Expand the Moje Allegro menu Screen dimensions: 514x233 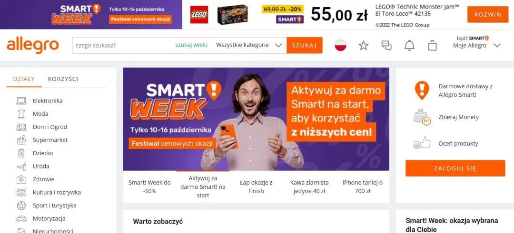pyautogui.click(x=477, y=46)
